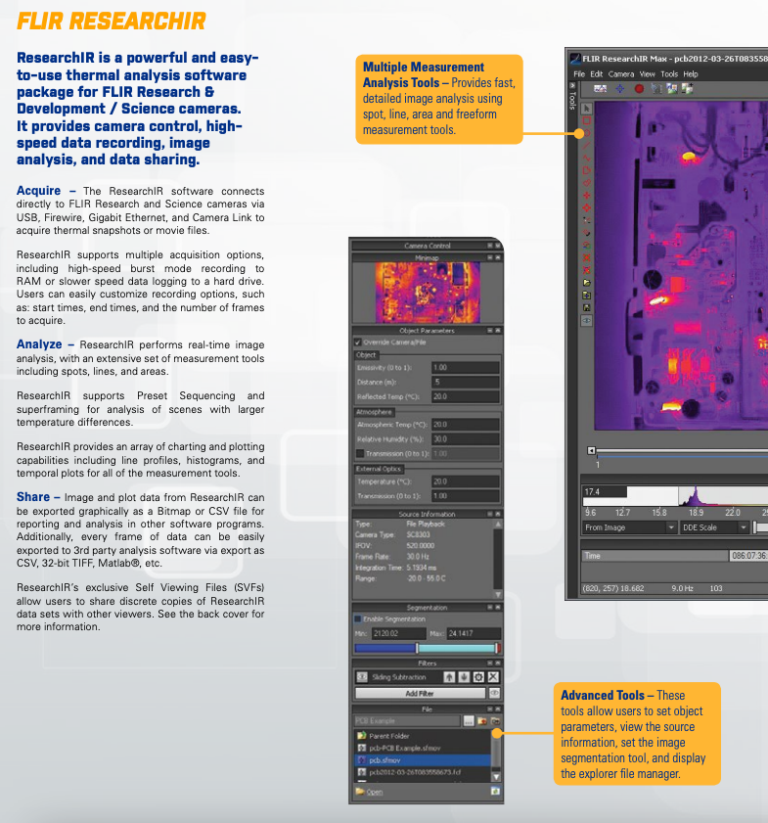This screenshot has height=823, width=768.
Task: Click the Add Filter button
Action: click(420, 693)
